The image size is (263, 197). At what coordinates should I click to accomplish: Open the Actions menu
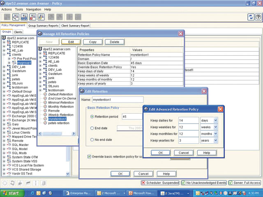7,9
